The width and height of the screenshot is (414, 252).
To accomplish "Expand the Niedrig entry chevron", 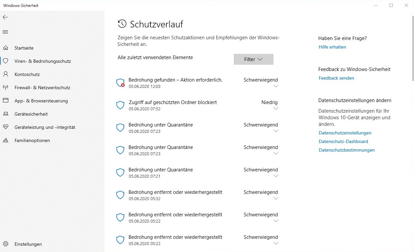I will (276, 109).
